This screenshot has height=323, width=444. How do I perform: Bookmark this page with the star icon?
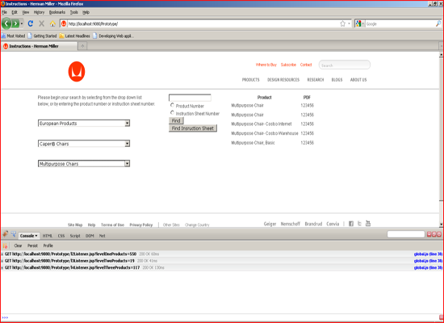pos(342,23)
